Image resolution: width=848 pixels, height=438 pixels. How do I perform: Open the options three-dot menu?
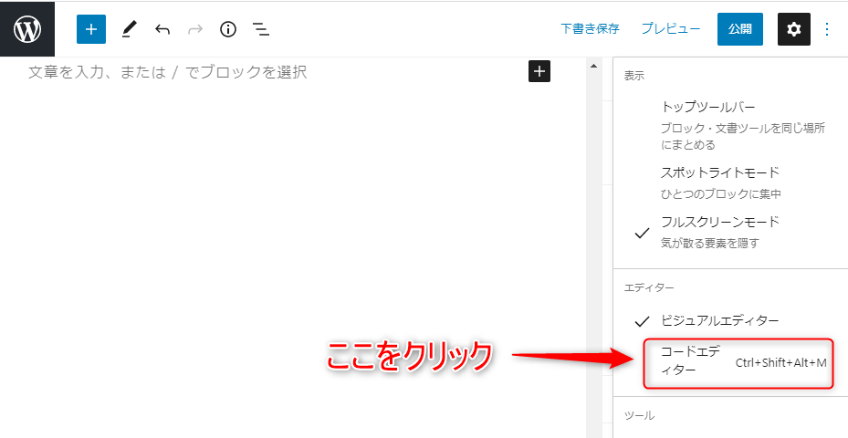[827, 29]
